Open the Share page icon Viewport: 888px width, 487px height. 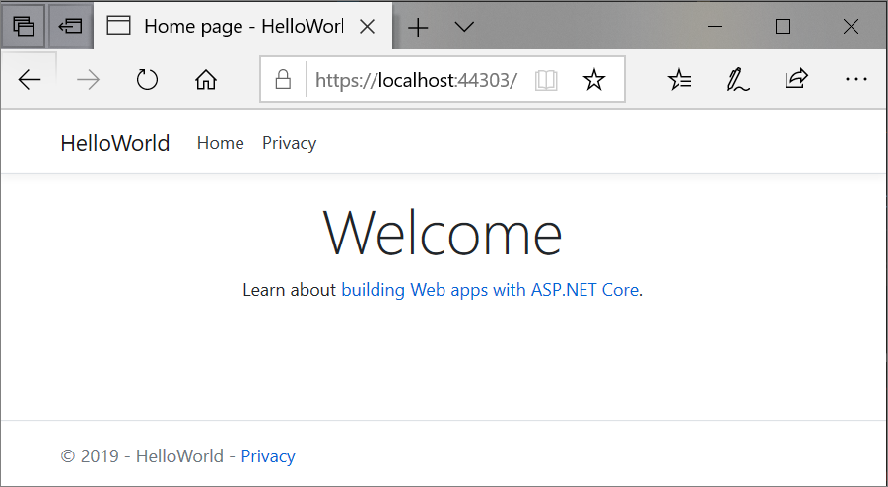pyautogui.click(x=796, y=81)
